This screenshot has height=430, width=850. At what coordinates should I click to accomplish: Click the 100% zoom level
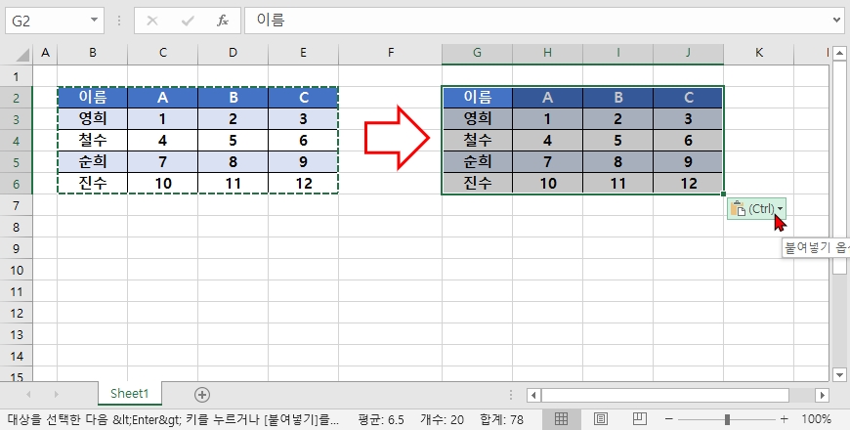[817, 419]
